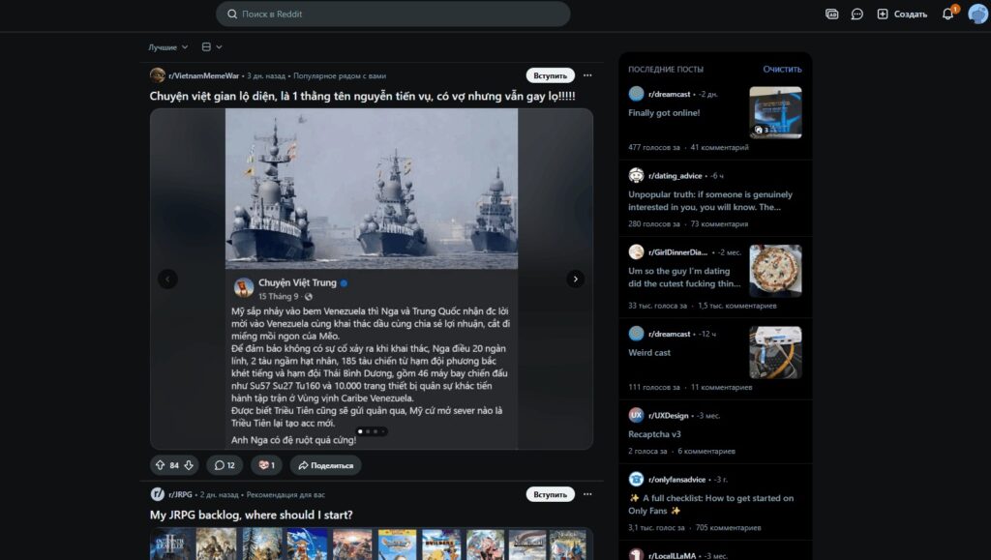Open Um so the guy I'm dating post
Viewport: 991px width, 560px height.
click(x=684, y=278)
